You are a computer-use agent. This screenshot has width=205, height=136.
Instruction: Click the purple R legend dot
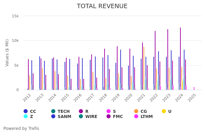tap(81, 111)
